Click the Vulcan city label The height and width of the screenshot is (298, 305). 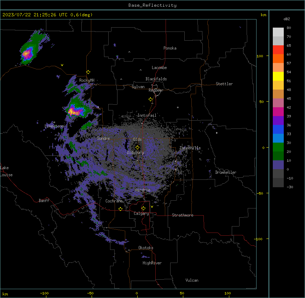click(192, 280)
